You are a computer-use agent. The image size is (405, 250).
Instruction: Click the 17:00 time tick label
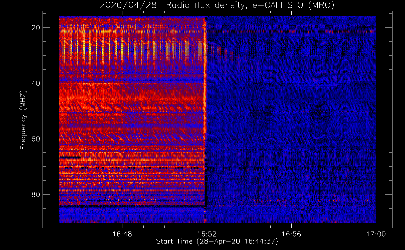coord(376,234)
